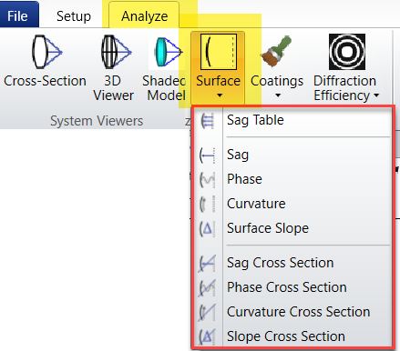Expand the Coatings dropdown arrow

point(278,95)
